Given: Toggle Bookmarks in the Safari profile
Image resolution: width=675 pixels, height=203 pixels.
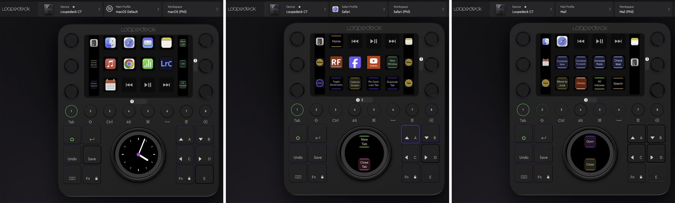Looking at the screenshot, I should [336, 83].
